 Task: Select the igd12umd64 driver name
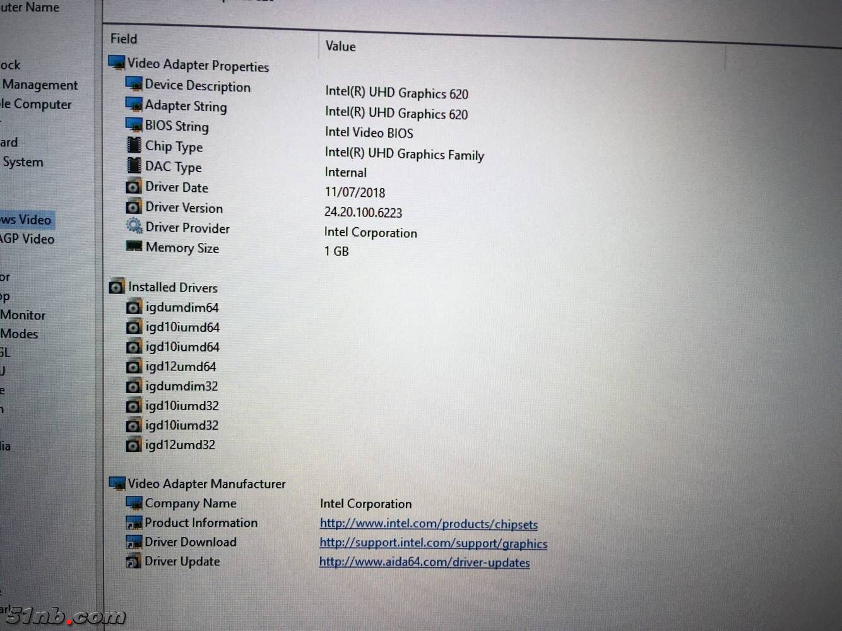(181, 367)
